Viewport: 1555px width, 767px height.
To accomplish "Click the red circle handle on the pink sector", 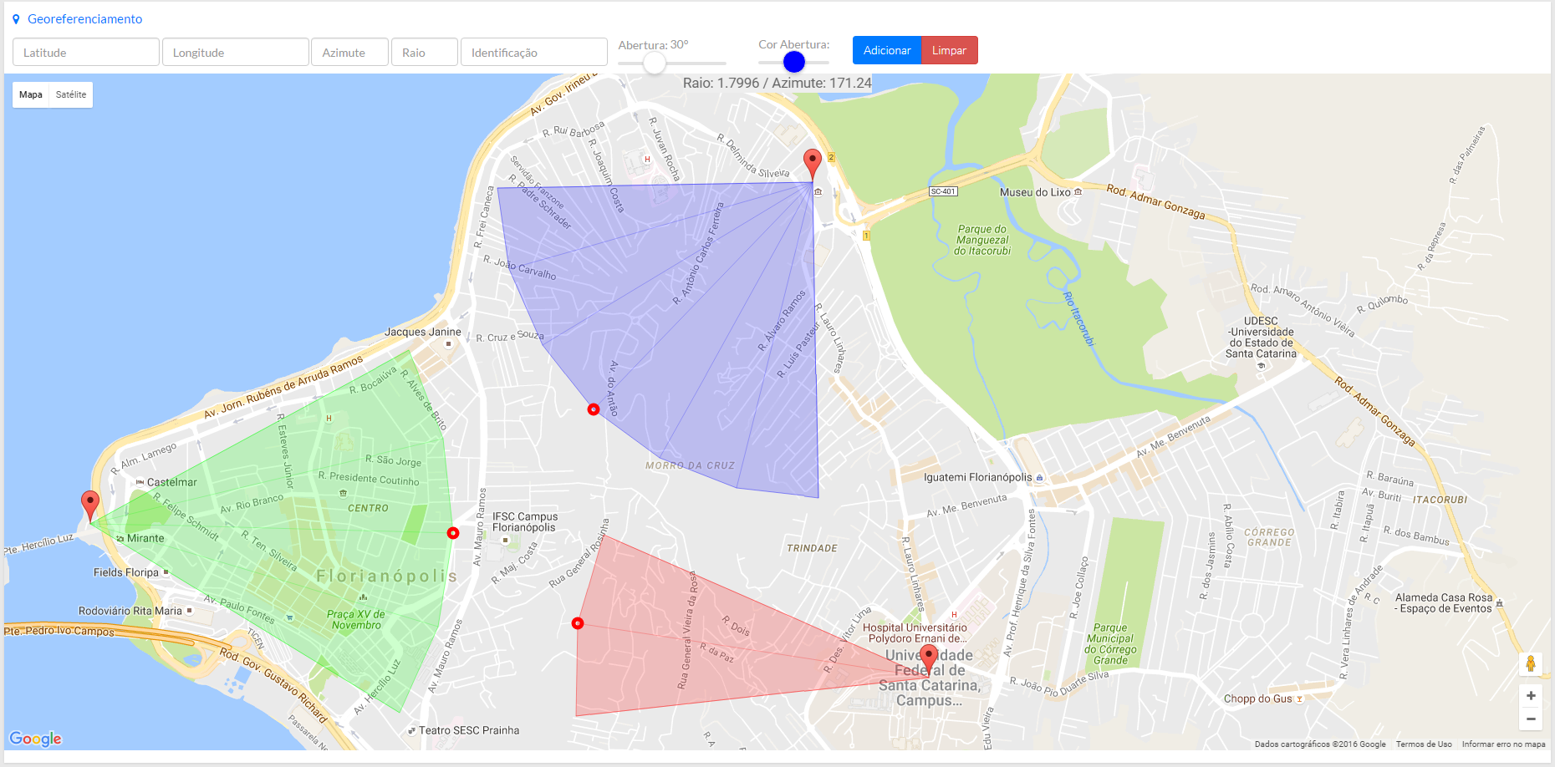I will pos(578,623).
